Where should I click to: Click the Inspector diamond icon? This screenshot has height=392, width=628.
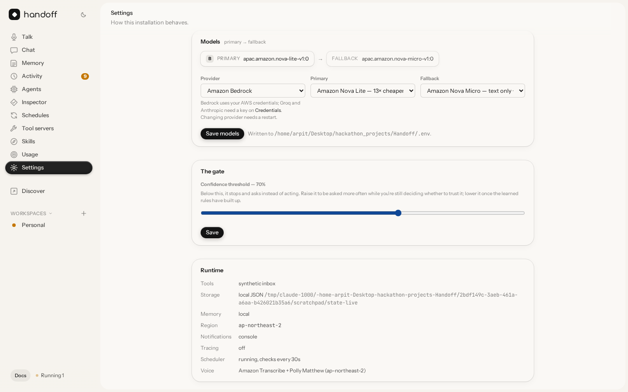14,102
